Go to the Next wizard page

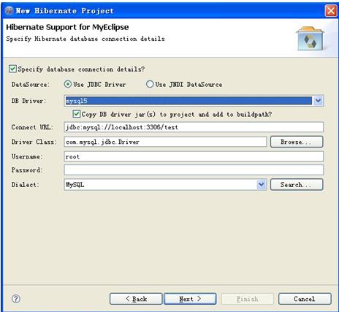190,299
